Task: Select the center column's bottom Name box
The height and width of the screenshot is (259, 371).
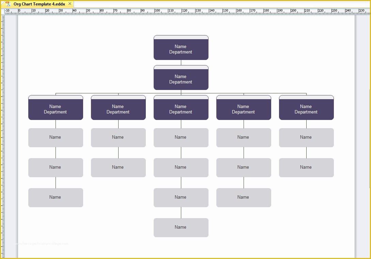Action: [x=181, y=227]
